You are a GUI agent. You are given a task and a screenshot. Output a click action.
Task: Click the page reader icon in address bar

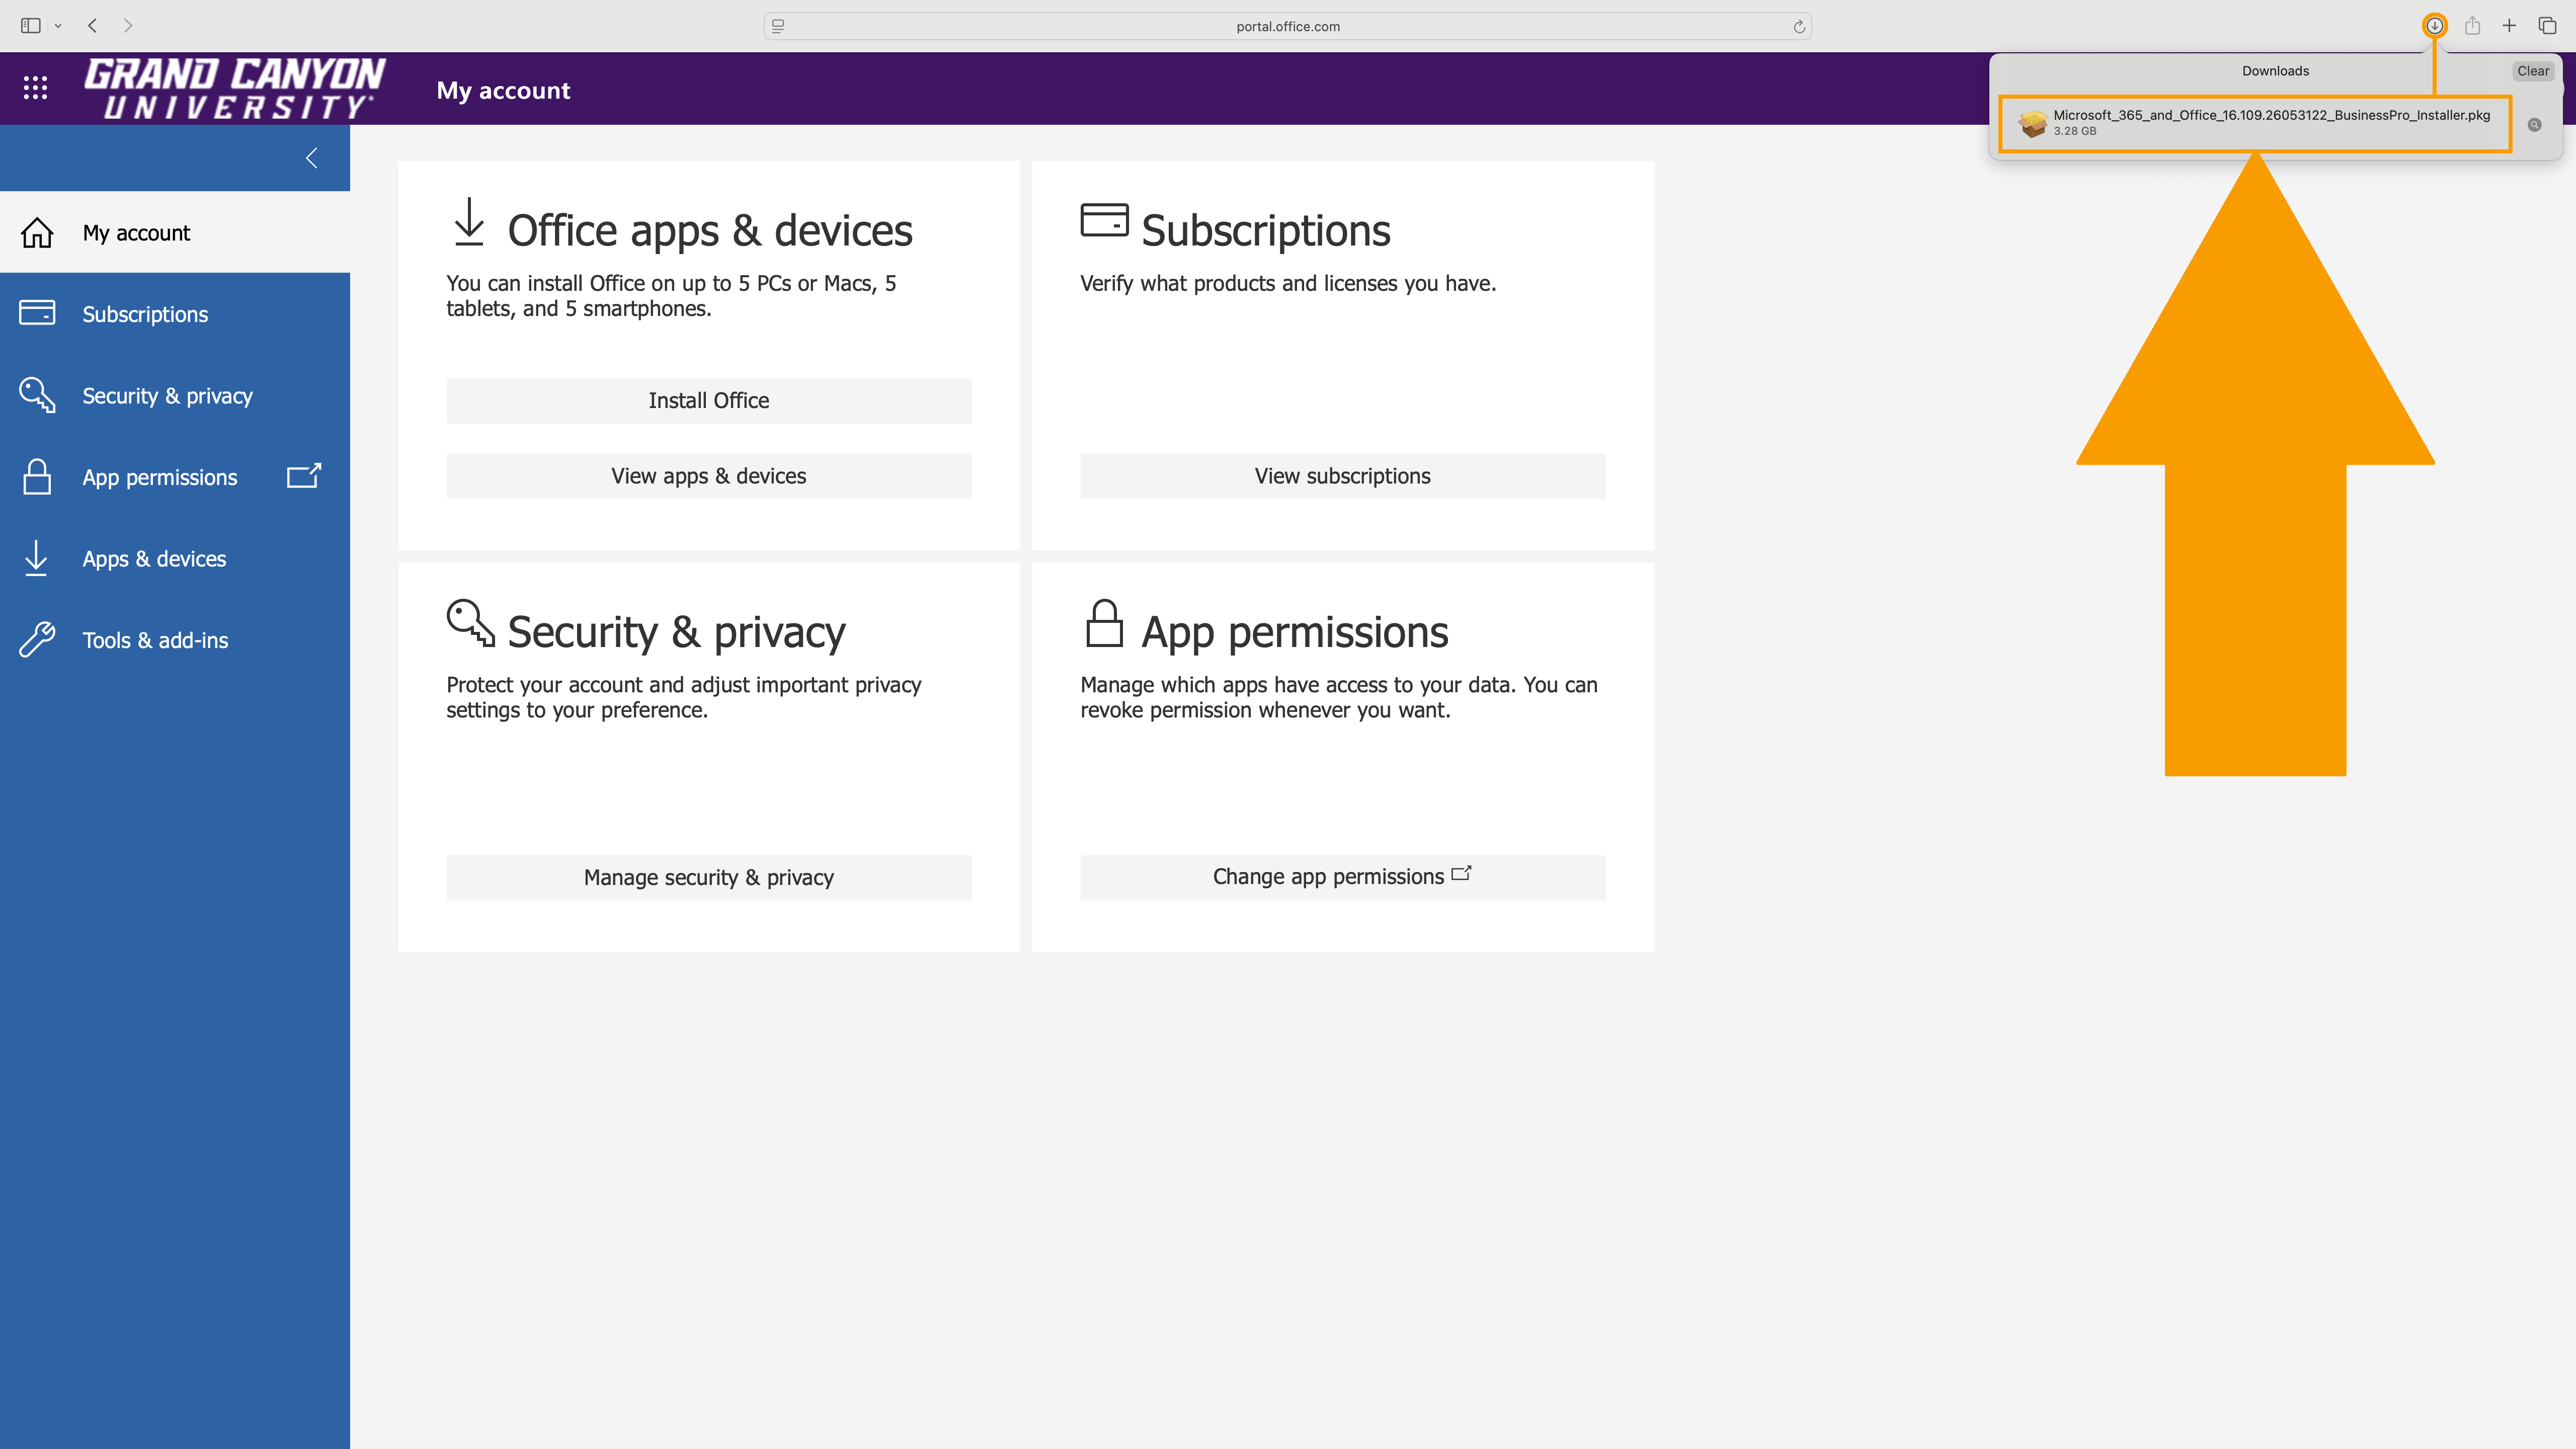pos(778,26)
